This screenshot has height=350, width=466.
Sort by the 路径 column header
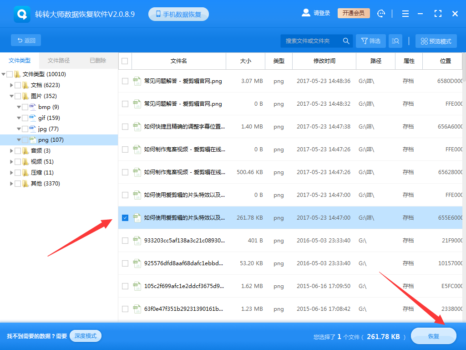pyautogui.click(x=375, y=61)
